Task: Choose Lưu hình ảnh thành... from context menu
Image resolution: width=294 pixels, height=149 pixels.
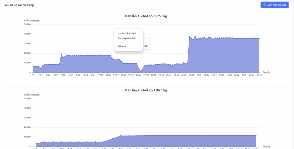Action: [x=128, y=33]
